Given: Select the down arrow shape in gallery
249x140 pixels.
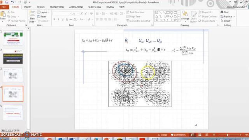Looking at the screenshot, I should [x=172, y=16].
